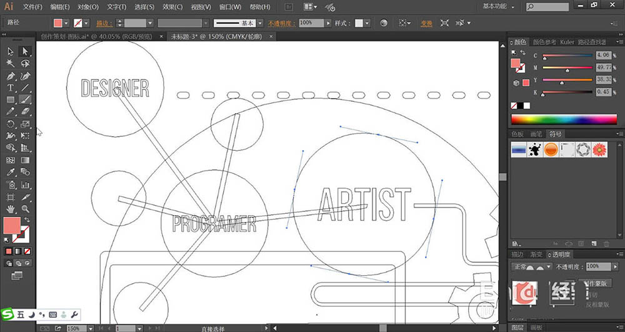Select the Paintbrush tool
Image resolution: width=625 pixels, height=332 pixels.
pos(25,99)
